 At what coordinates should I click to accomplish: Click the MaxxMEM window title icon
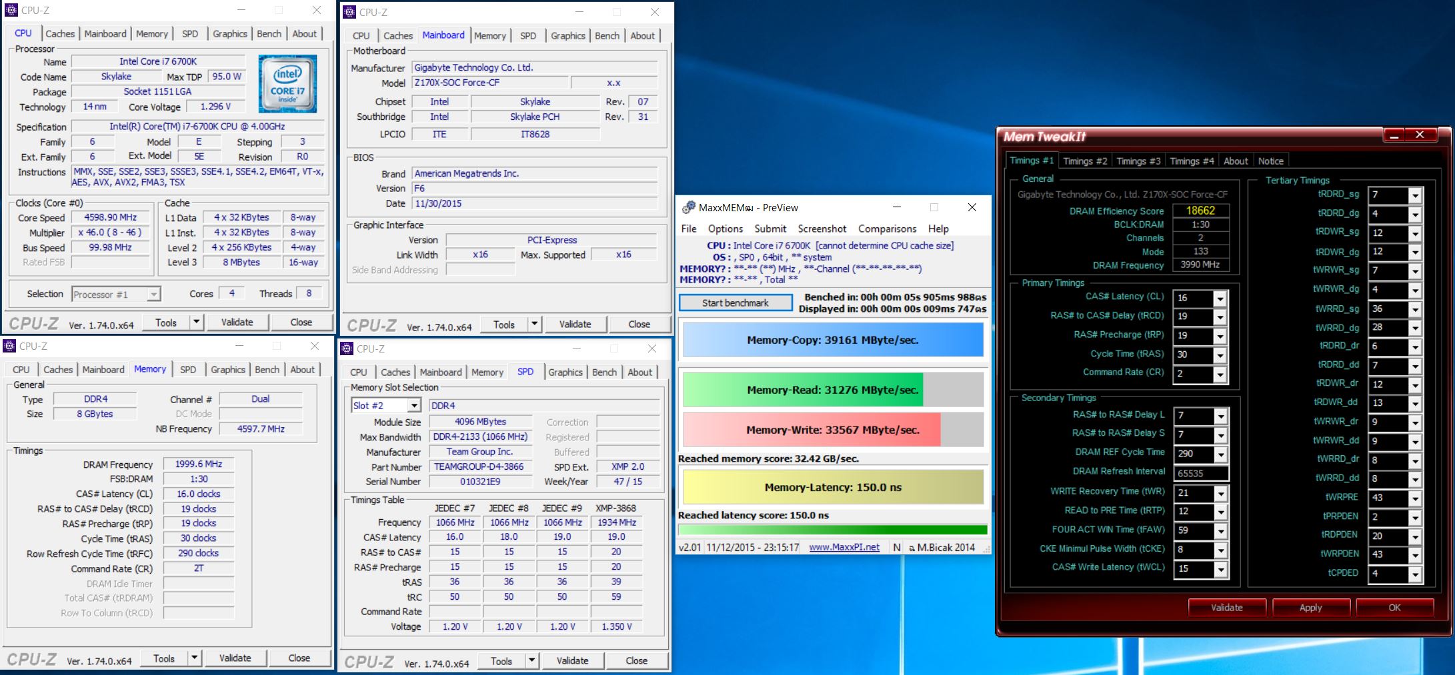[x=688, y=208]
